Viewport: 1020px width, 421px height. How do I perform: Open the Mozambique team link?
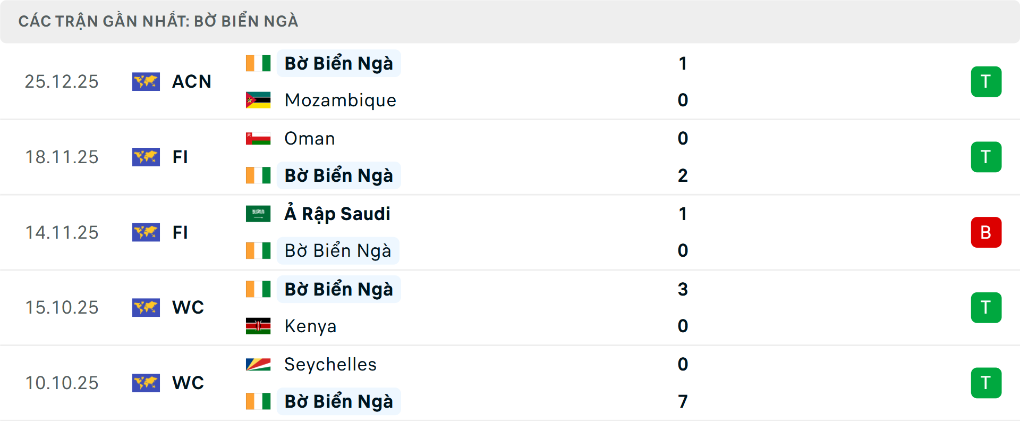click(340, 100)
